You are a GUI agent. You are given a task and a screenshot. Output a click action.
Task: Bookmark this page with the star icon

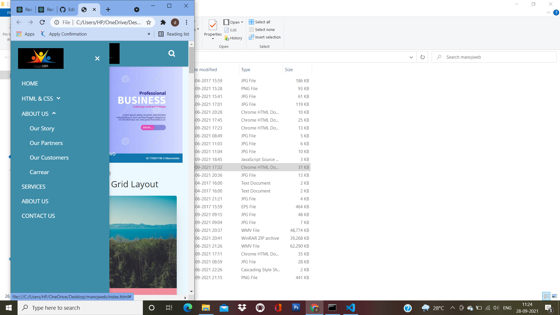tap(148, 22)
